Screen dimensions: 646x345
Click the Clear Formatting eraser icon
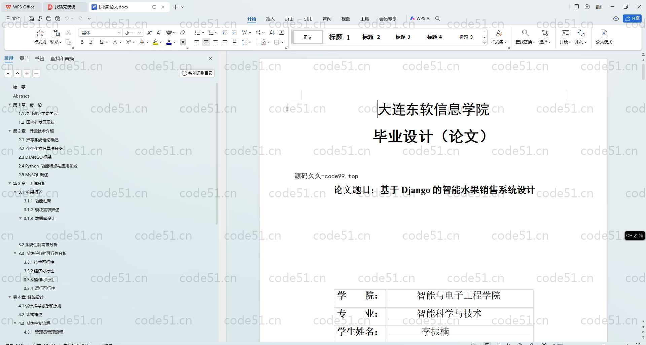(x=183, y=33)
